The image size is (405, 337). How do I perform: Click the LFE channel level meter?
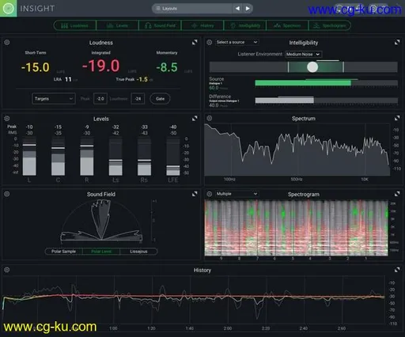coord(173,157)
